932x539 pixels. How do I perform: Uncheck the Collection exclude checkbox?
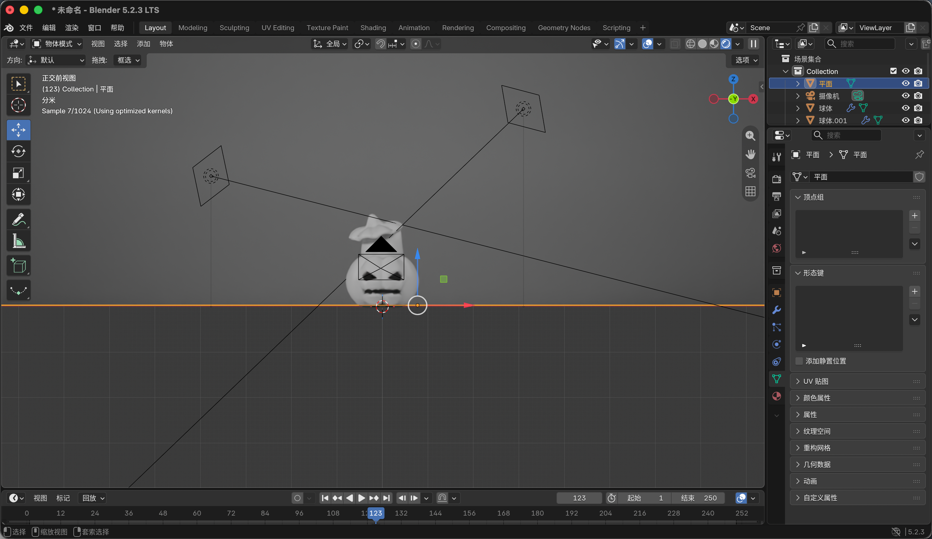pyautogui.click(x=893, y=71)
